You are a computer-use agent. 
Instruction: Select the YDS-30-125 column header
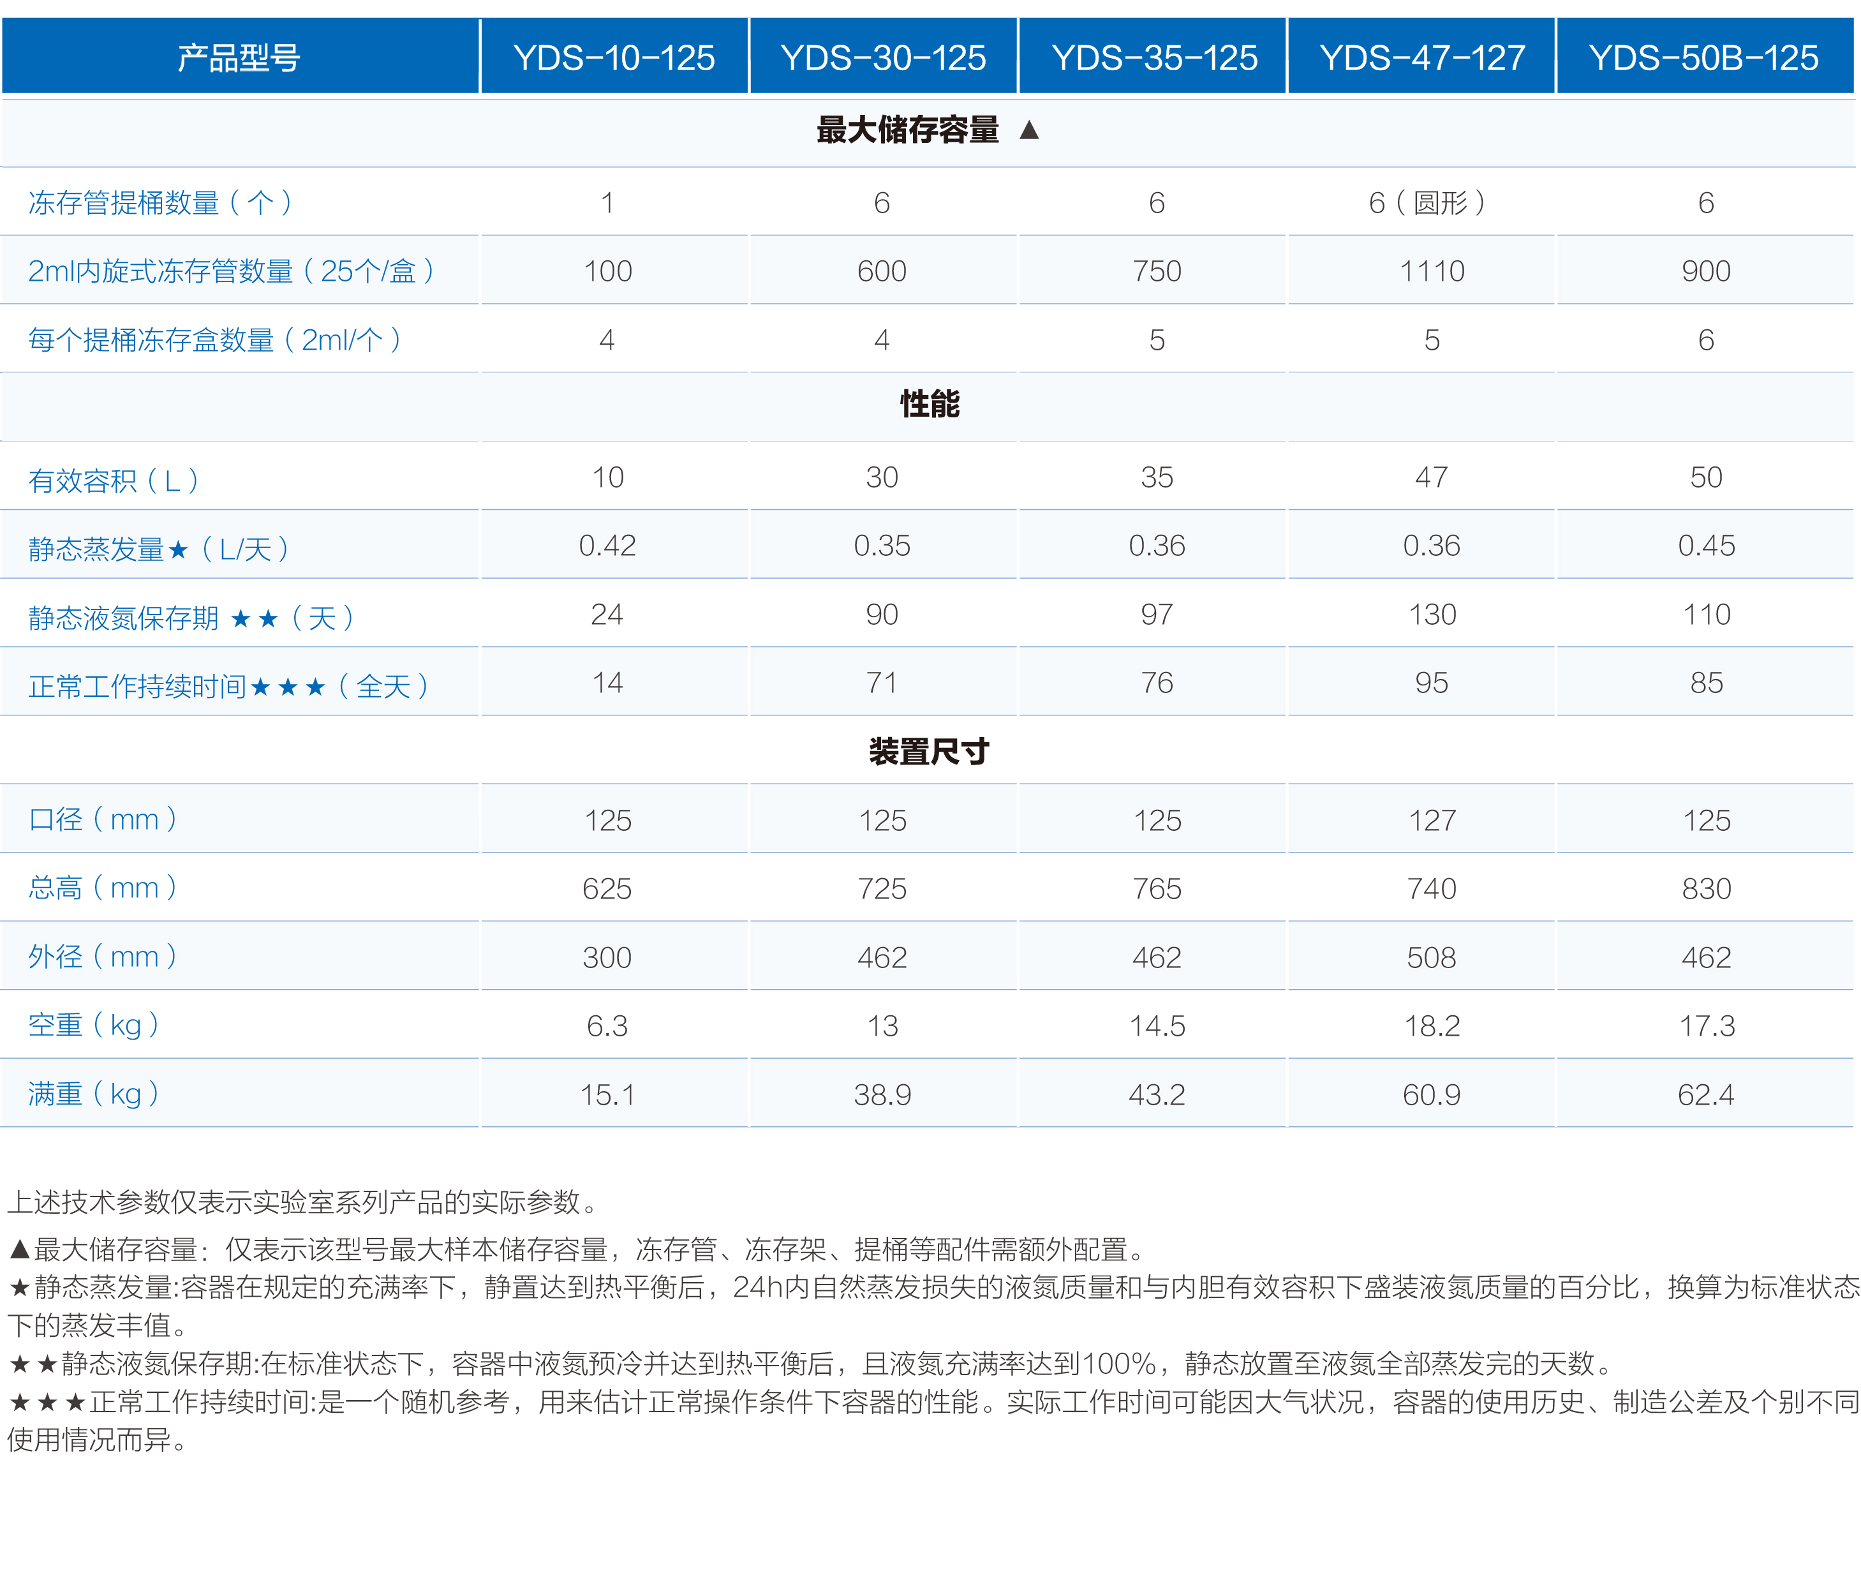tap(883, 57)
